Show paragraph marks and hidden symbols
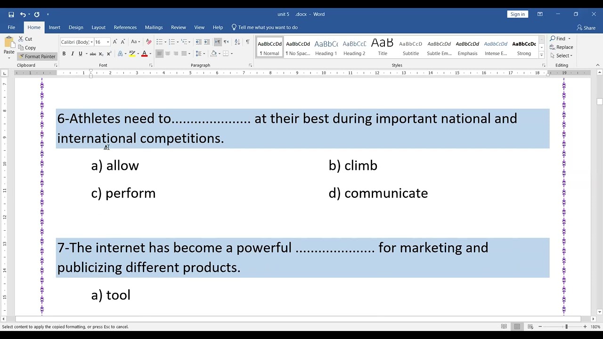The image size is (603, 339). tap(248, 42)
